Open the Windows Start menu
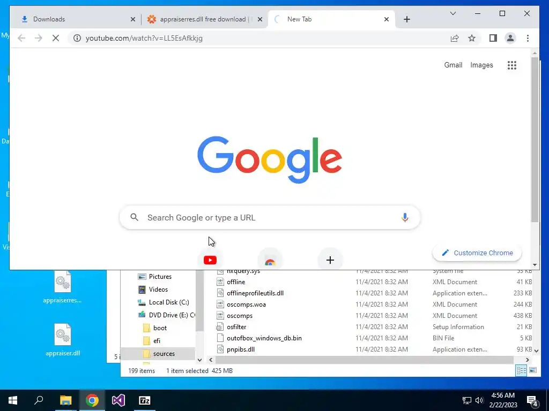This screenshot has width=549, height=411. coord(13,400)
